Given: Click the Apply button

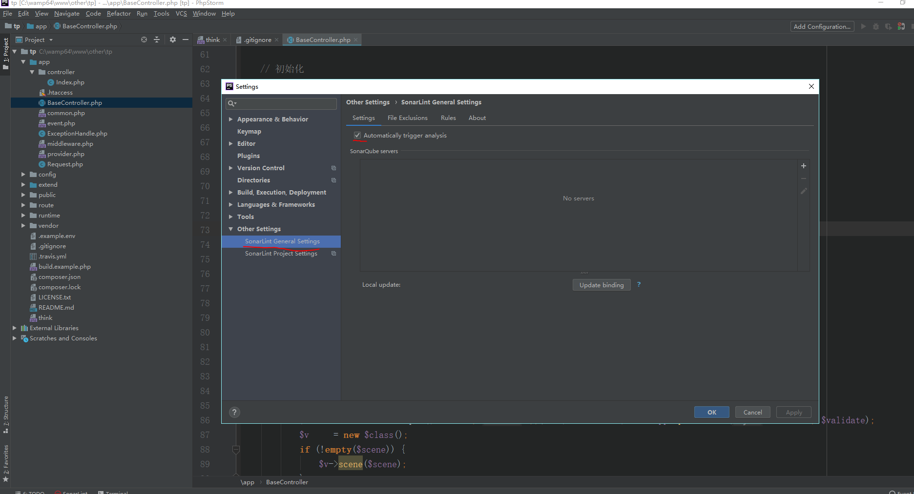Looking at the screenshot, I should (x=794, y=412).
